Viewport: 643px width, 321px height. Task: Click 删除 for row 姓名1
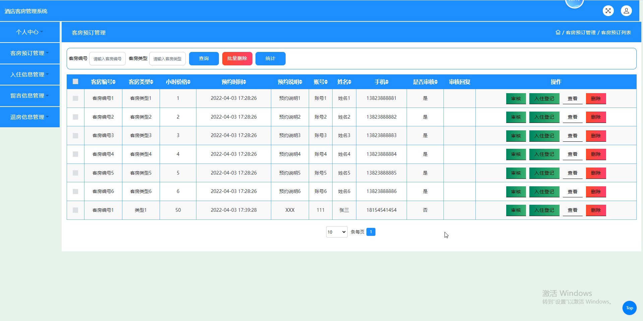[596, 99]
